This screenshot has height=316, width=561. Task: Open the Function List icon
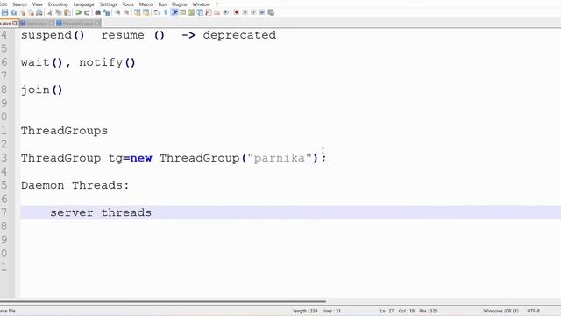209,12
